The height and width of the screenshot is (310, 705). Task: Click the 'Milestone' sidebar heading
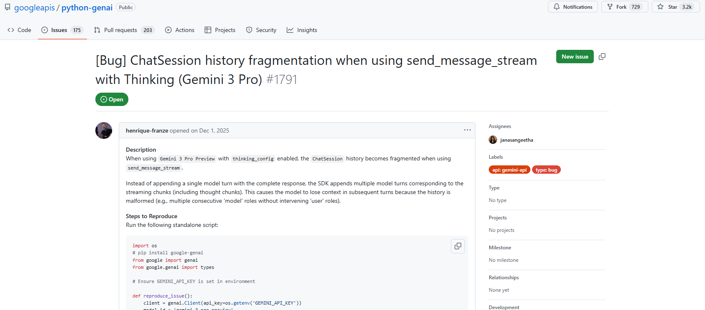500,248
